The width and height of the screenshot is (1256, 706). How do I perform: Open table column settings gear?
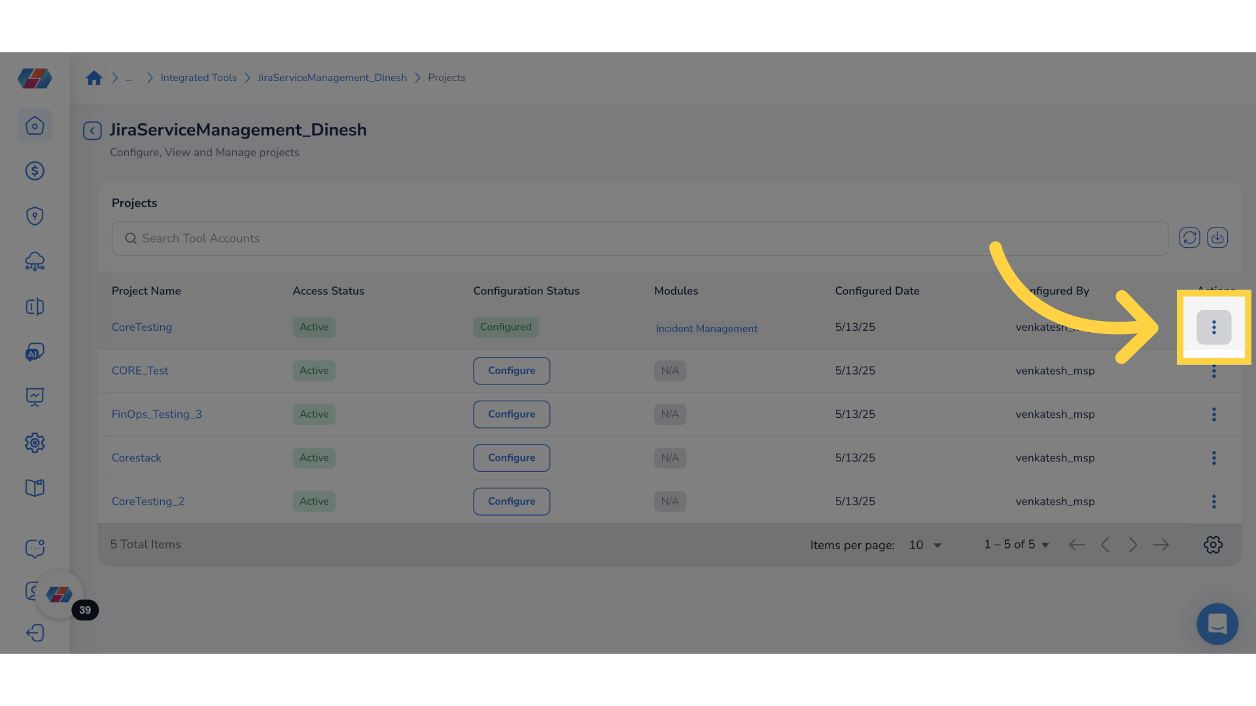pos(1213,545)
